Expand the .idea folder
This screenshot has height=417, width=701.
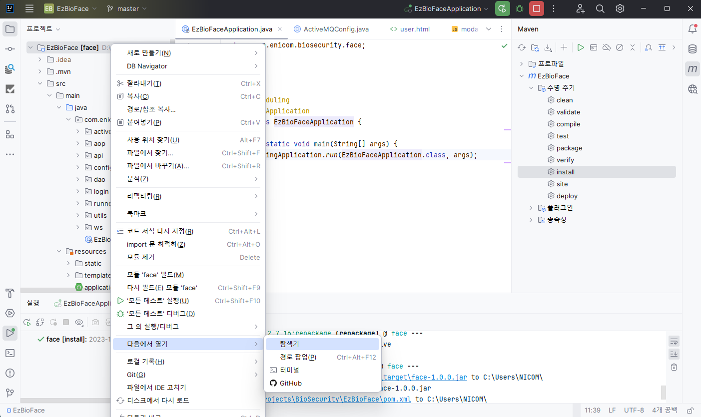coord(40,59)
